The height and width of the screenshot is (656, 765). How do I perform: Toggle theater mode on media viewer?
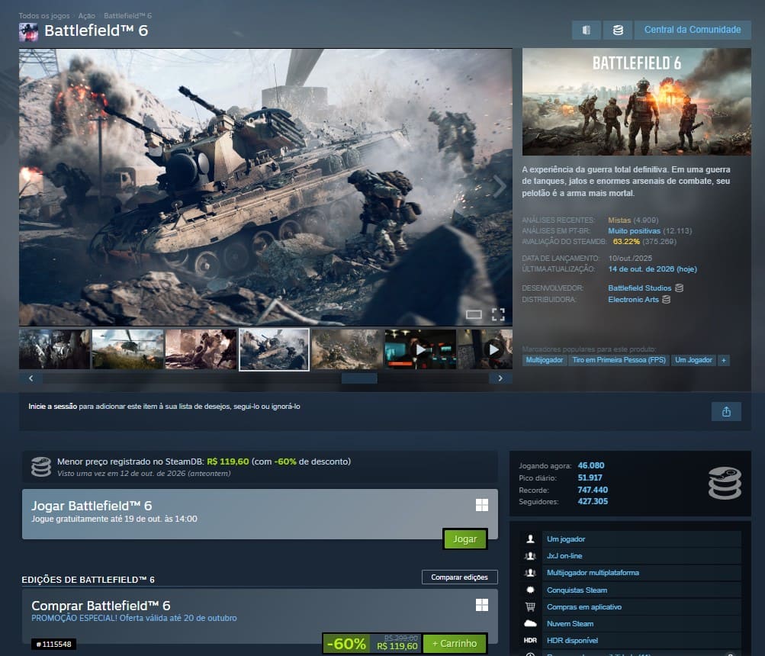pyautogui.click(x=473, y=315)
